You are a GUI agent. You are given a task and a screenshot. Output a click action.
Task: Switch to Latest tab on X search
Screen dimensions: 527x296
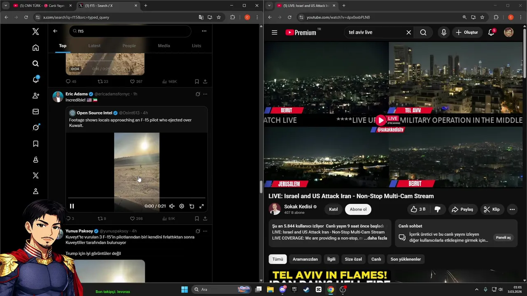click(x=94, y=46)
